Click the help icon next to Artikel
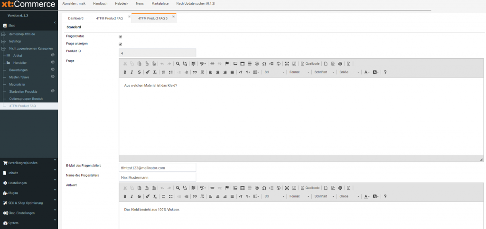 [53, 55]
